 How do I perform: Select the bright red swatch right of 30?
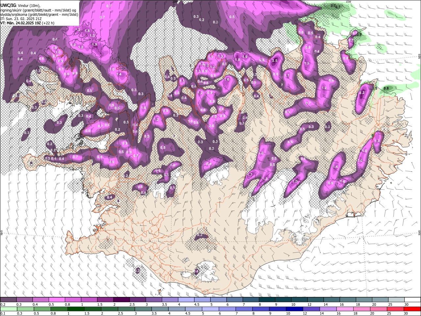(x=412, y=309)
